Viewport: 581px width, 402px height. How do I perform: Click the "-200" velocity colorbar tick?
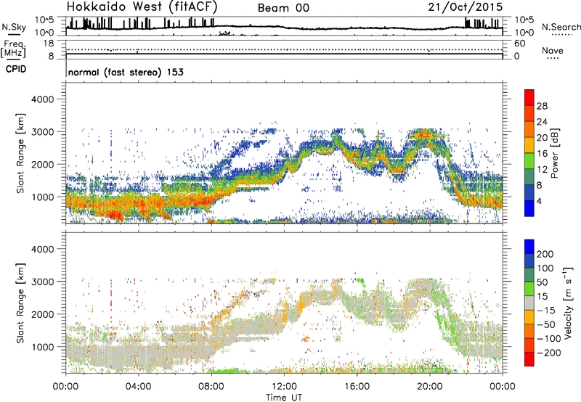549,353
